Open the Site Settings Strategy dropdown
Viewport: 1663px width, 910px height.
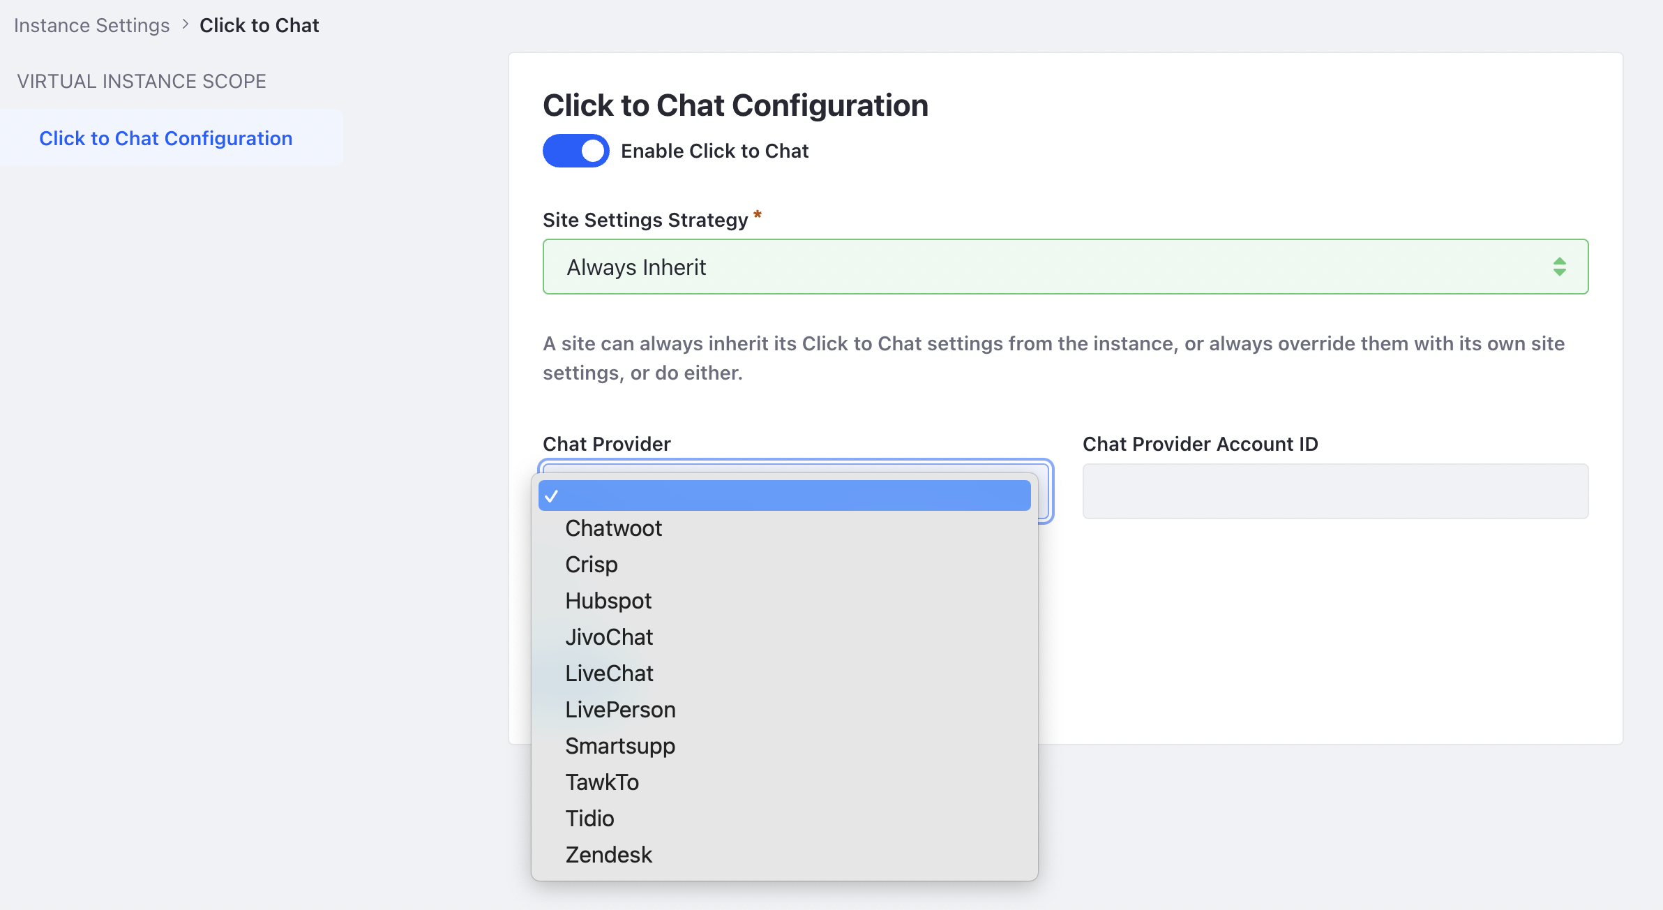pyautogui.click(x=1065, y=267)
